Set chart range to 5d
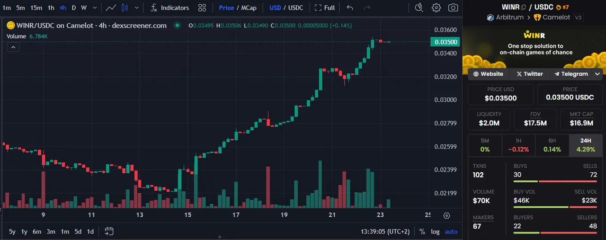 (78, 231)
